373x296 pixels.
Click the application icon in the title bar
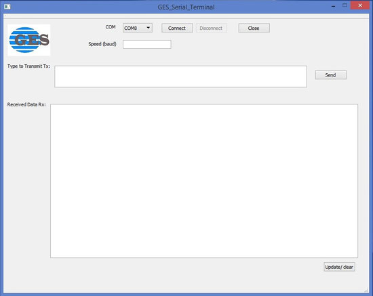click(7, 7)
